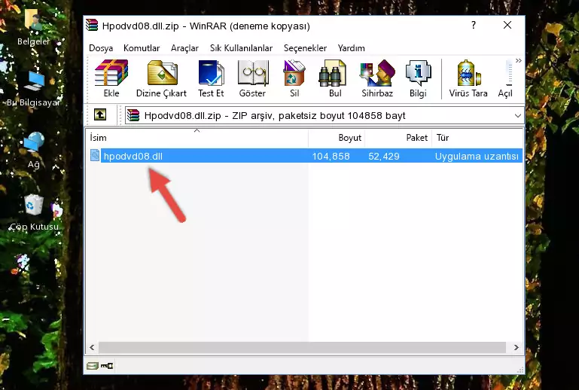The image size is (579, 390).
Task: Open the Göster (View) tool
Action: click(252, 78)
